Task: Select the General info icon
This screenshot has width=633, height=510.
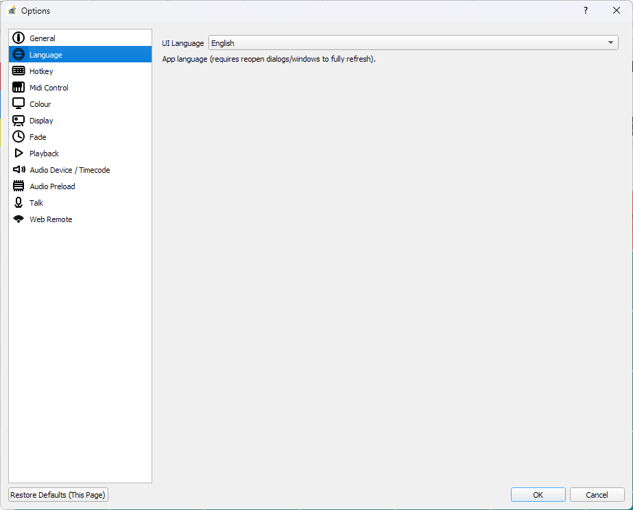Action: tap(19, 38)
